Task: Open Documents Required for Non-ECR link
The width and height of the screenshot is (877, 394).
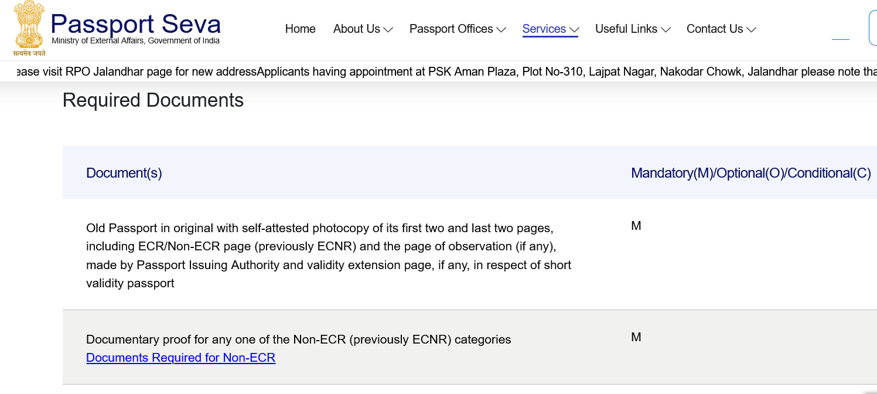Action: coord(180,358)
